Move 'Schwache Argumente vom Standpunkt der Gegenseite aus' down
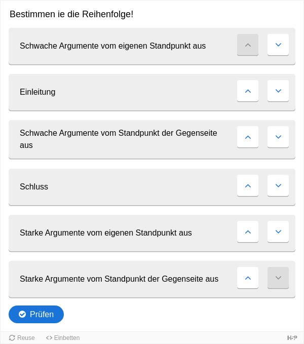The height and width of the screenshot is (344, 304). click(x=278, y=137)
